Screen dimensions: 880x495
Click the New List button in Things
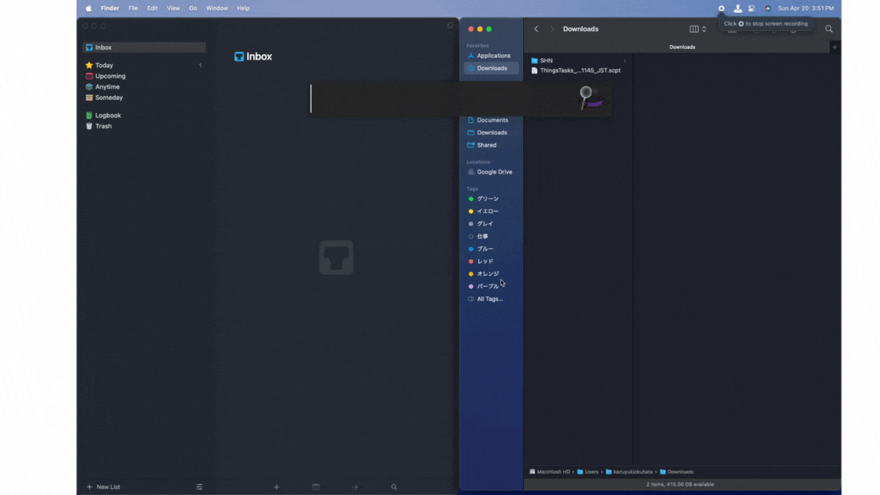pos(103,487)
